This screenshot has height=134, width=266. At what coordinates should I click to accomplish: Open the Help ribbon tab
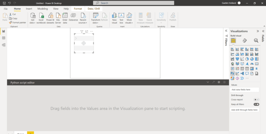[66, 9]
